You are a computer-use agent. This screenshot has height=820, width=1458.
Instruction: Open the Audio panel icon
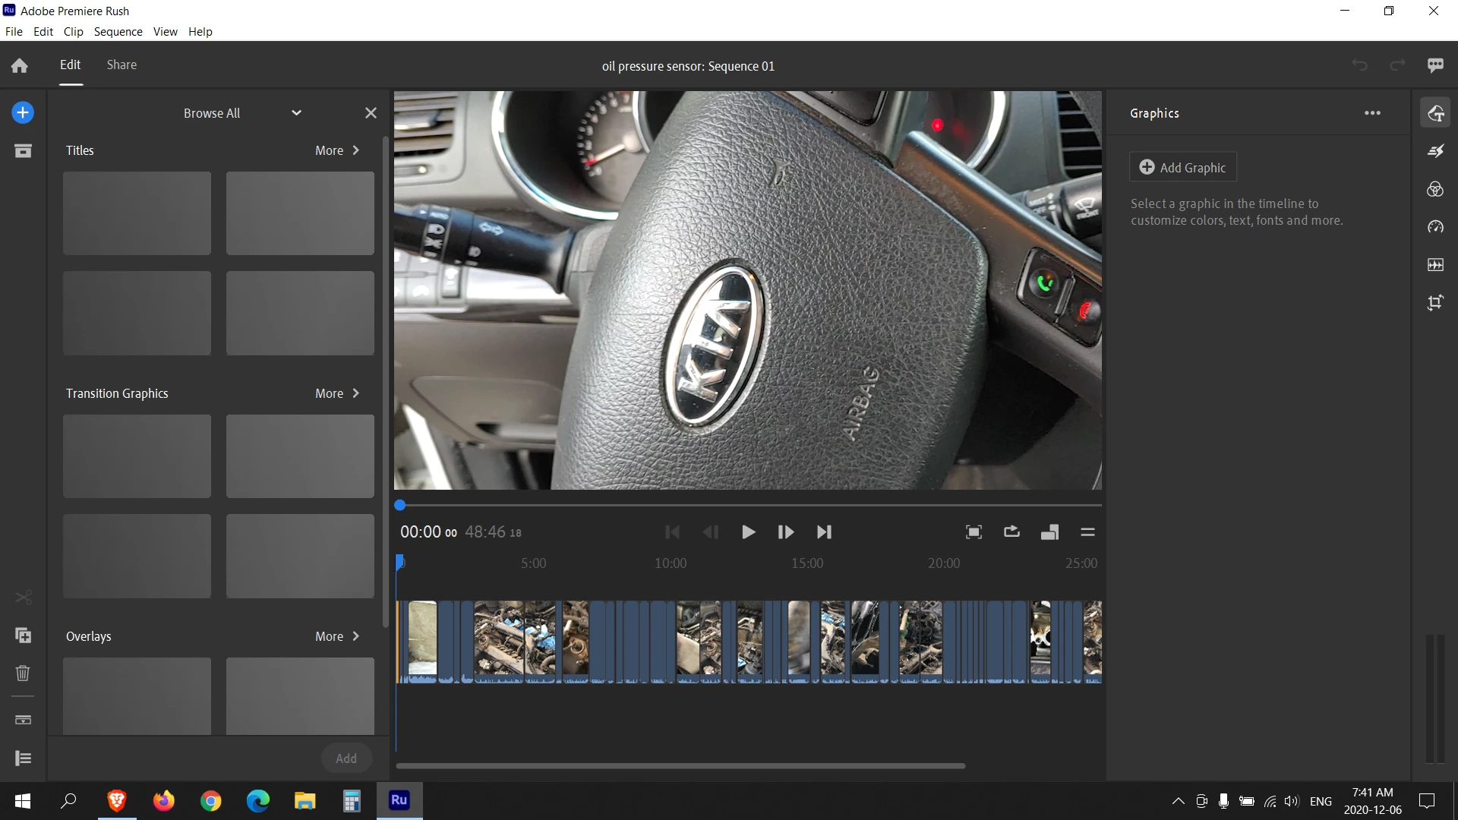click(x=1435, y=265)
